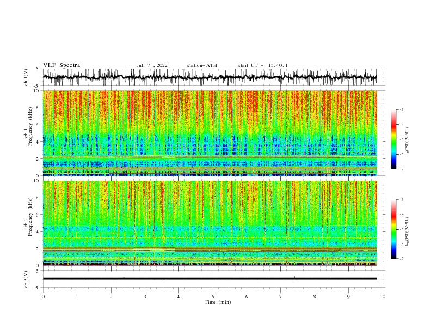Click the 'VLF Spectra' plot title
Screen dimensions: 431x333
(x=61, y=65)
